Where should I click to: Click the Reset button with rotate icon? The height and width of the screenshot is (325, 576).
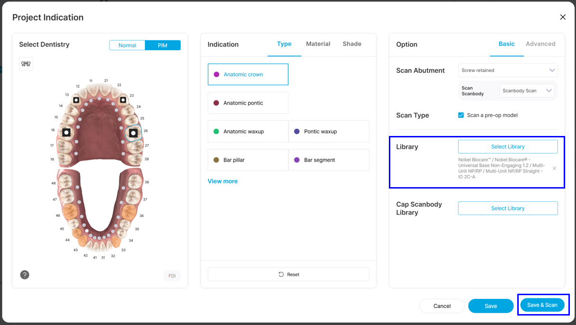288,274
